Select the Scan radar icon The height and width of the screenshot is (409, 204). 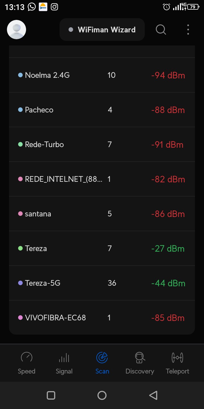point(102,358)
